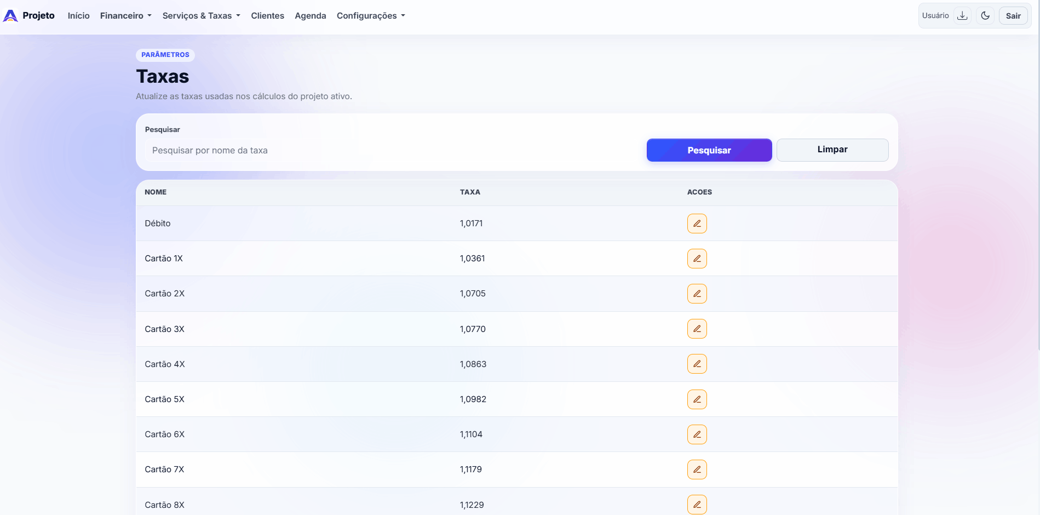Screen dimensions: 1040x515
Task: Select the Cartão 7X name cell
Action: tap(164, 470)
